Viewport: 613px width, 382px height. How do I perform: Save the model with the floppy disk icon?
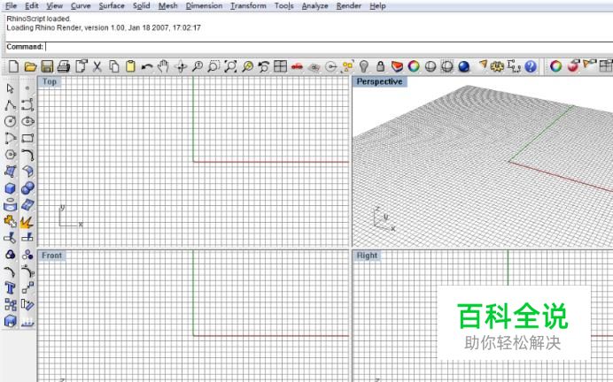point(47,66)
